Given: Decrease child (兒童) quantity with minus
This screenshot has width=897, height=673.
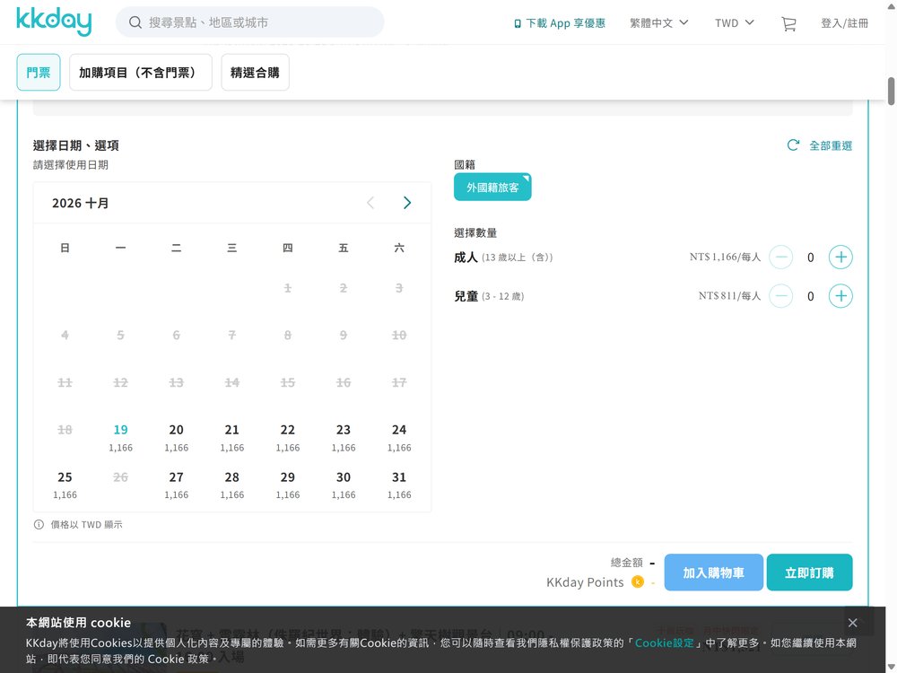Looking at the screenshot, I should coord(780,296).
